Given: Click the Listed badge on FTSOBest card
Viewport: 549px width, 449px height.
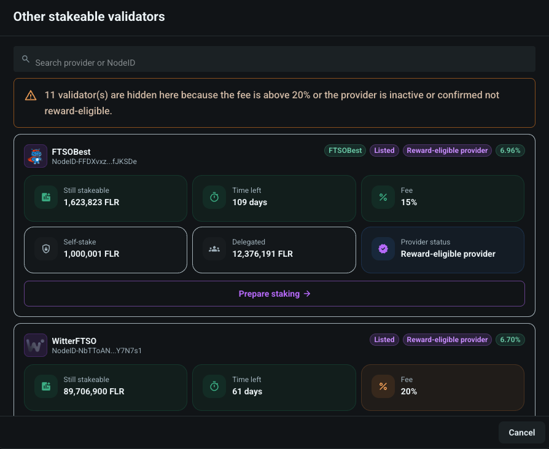Looking at the screenshot, I should pos(384,150).
